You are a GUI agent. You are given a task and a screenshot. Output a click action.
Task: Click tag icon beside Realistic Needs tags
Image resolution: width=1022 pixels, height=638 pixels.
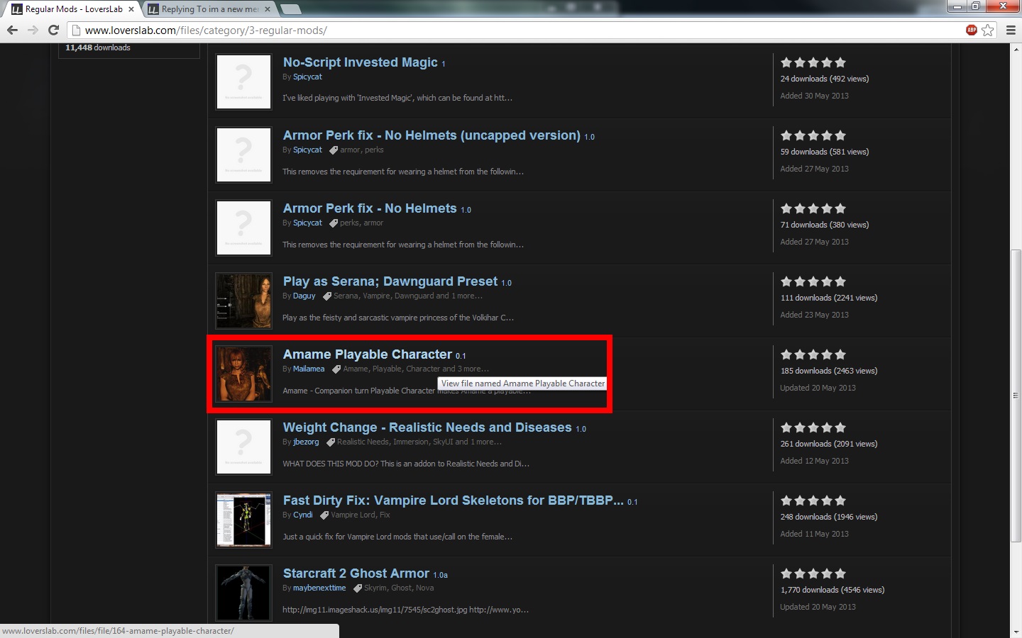(x=331, y=442)
